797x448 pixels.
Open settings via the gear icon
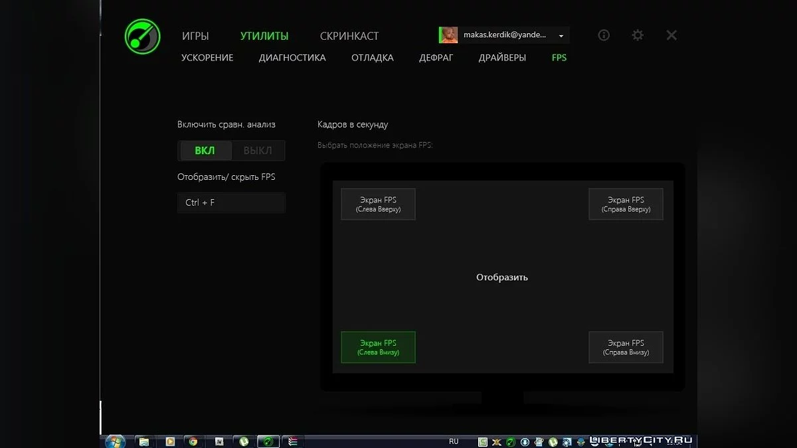(638, 35)
